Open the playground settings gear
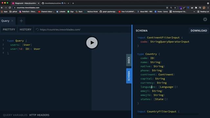Viewport: 210px width, 118px height. 205,20
